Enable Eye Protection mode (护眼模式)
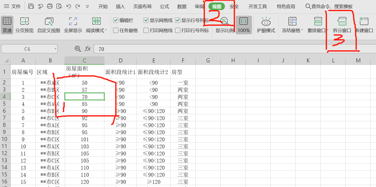Viewport: 376px width, 187px height. [266, 25]
